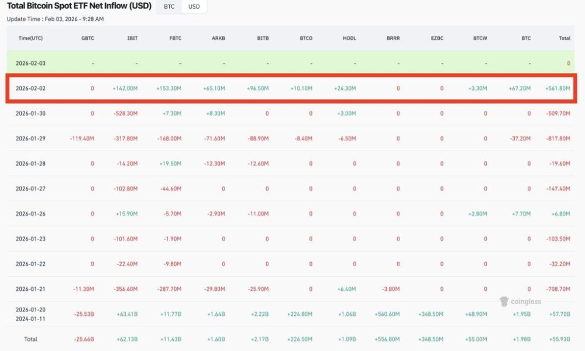This screenshot has width=585, height=351.
Task: Click the EZBC column header
Action: point(436,37)
